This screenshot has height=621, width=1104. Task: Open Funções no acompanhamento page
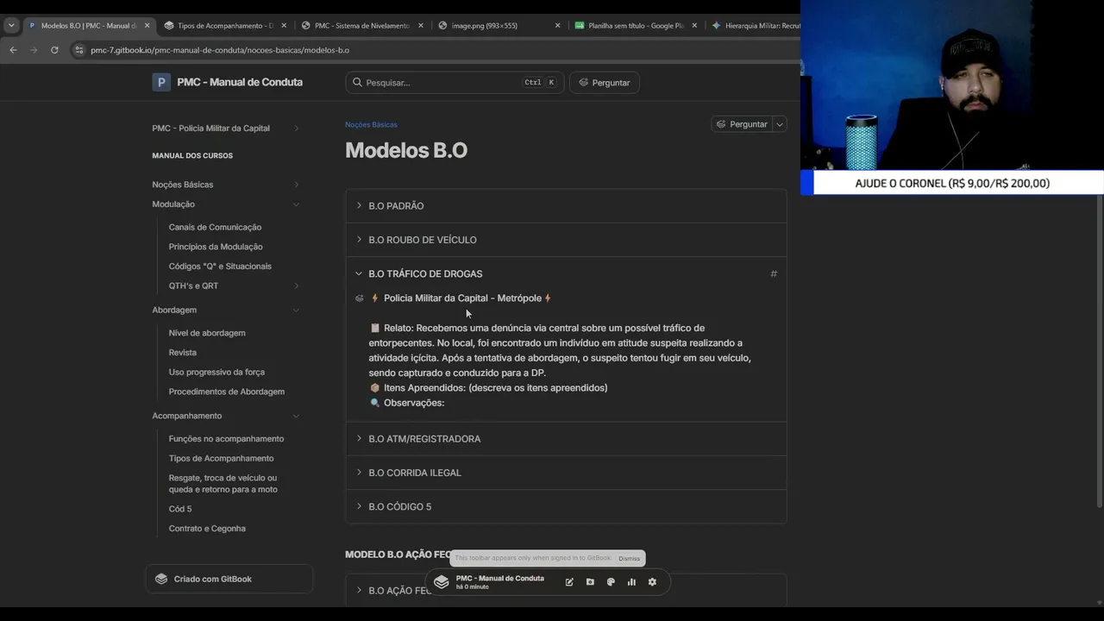(x=226, y=439)
